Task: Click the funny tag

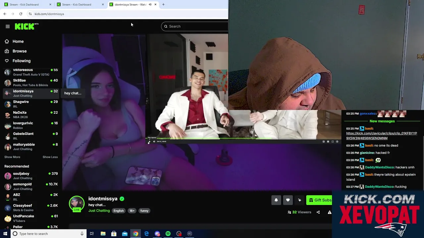Action: (x=144, y=211)
